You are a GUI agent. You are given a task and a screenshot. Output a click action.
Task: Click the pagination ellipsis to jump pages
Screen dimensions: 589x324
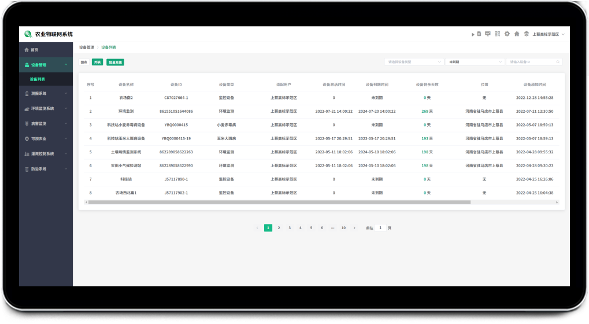(x=332, y=228)
